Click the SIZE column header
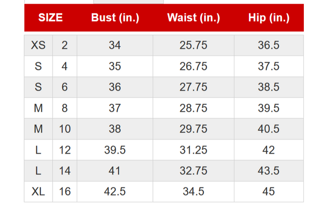 coord(50,18)
